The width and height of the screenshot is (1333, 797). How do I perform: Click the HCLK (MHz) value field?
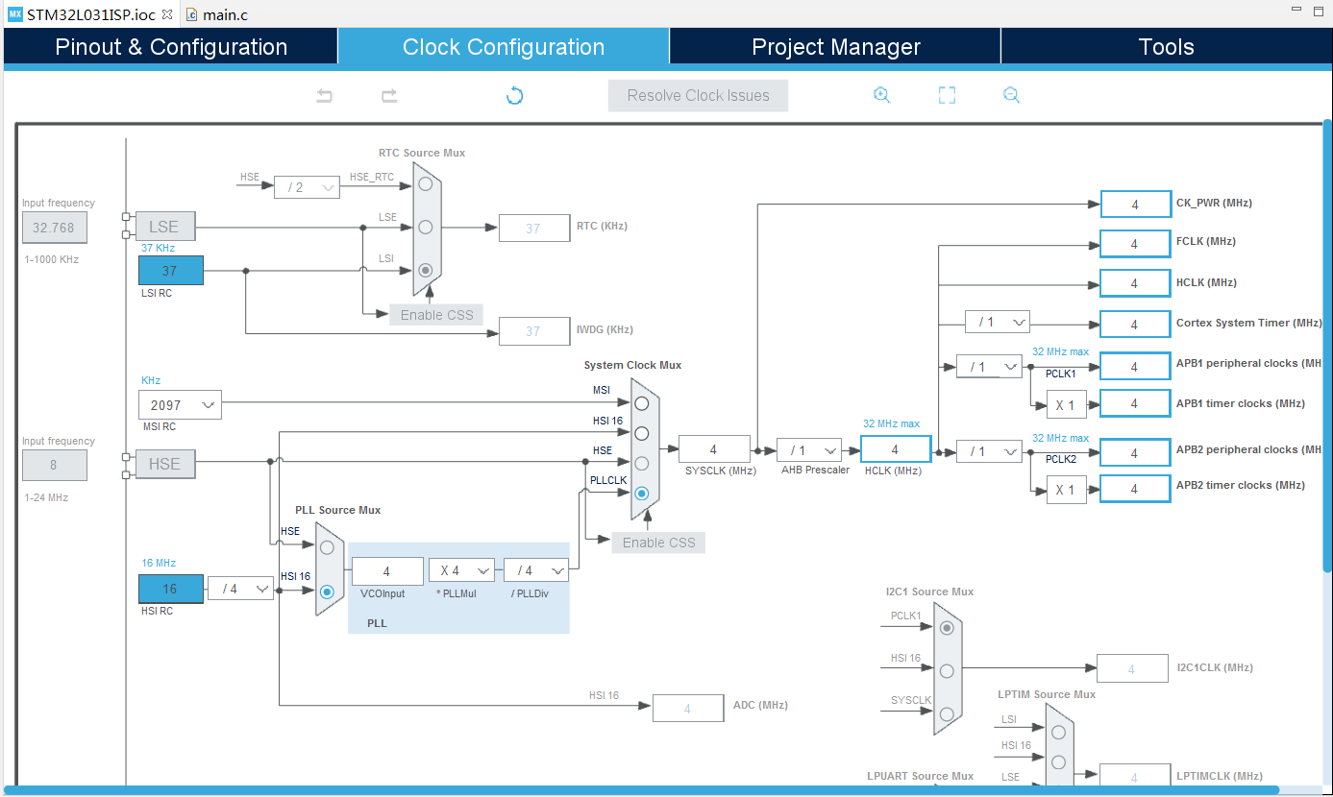pos(896,449)
